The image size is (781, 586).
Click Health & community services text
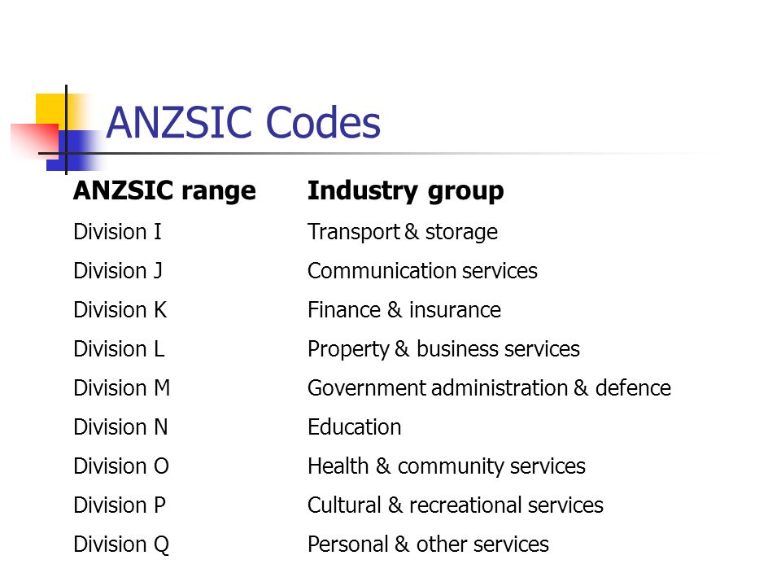[447, 467]
